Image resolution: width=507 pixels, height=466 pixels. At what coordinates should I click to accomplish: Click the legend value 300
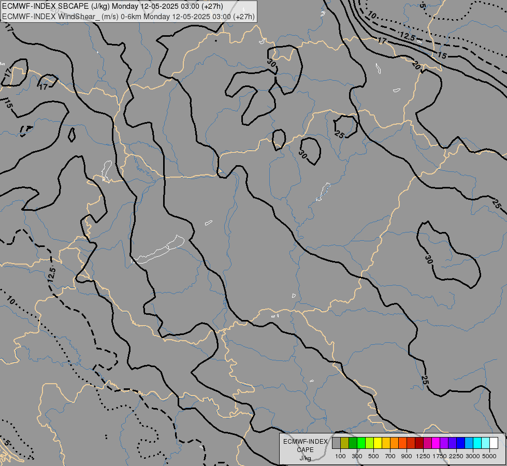357,456
